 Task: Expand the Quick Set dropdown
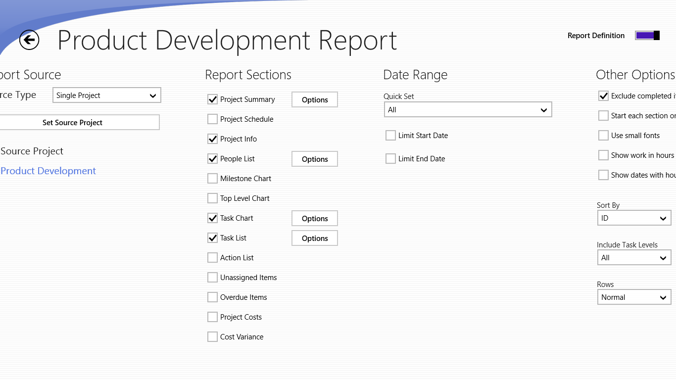coord(468,110)
